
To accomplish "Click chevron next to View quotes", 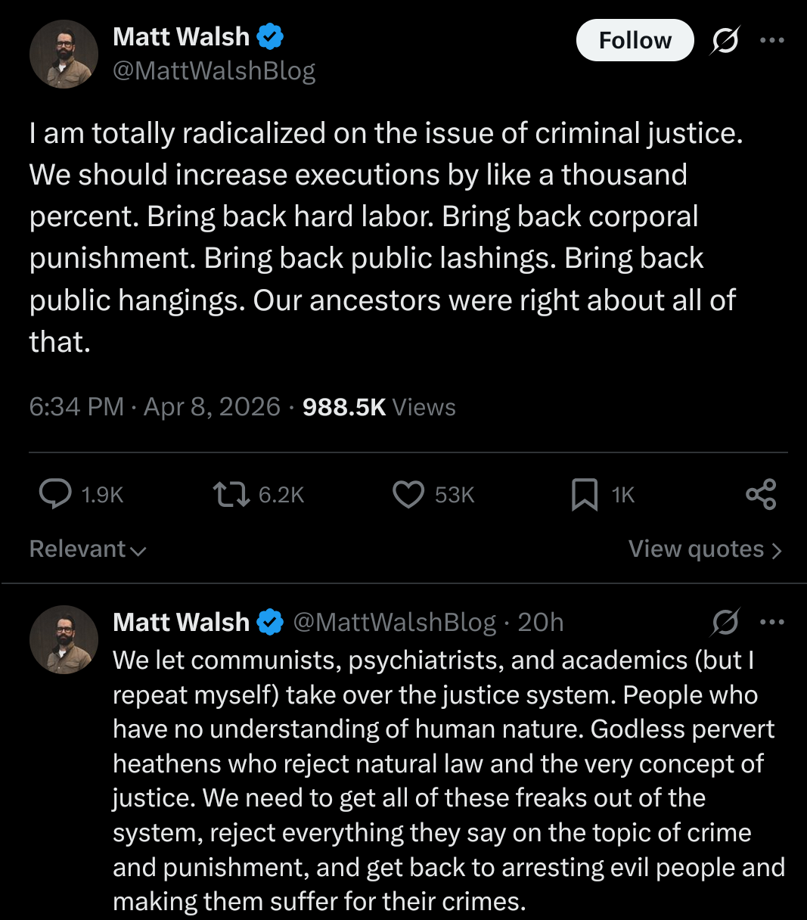I will (777, 550).
